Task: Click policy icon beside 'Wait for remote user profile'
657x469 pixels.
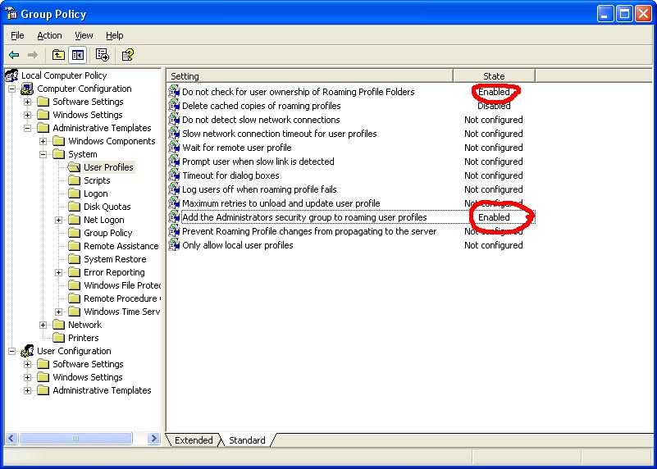Action: pyautogui.click(x=174, y=148)
